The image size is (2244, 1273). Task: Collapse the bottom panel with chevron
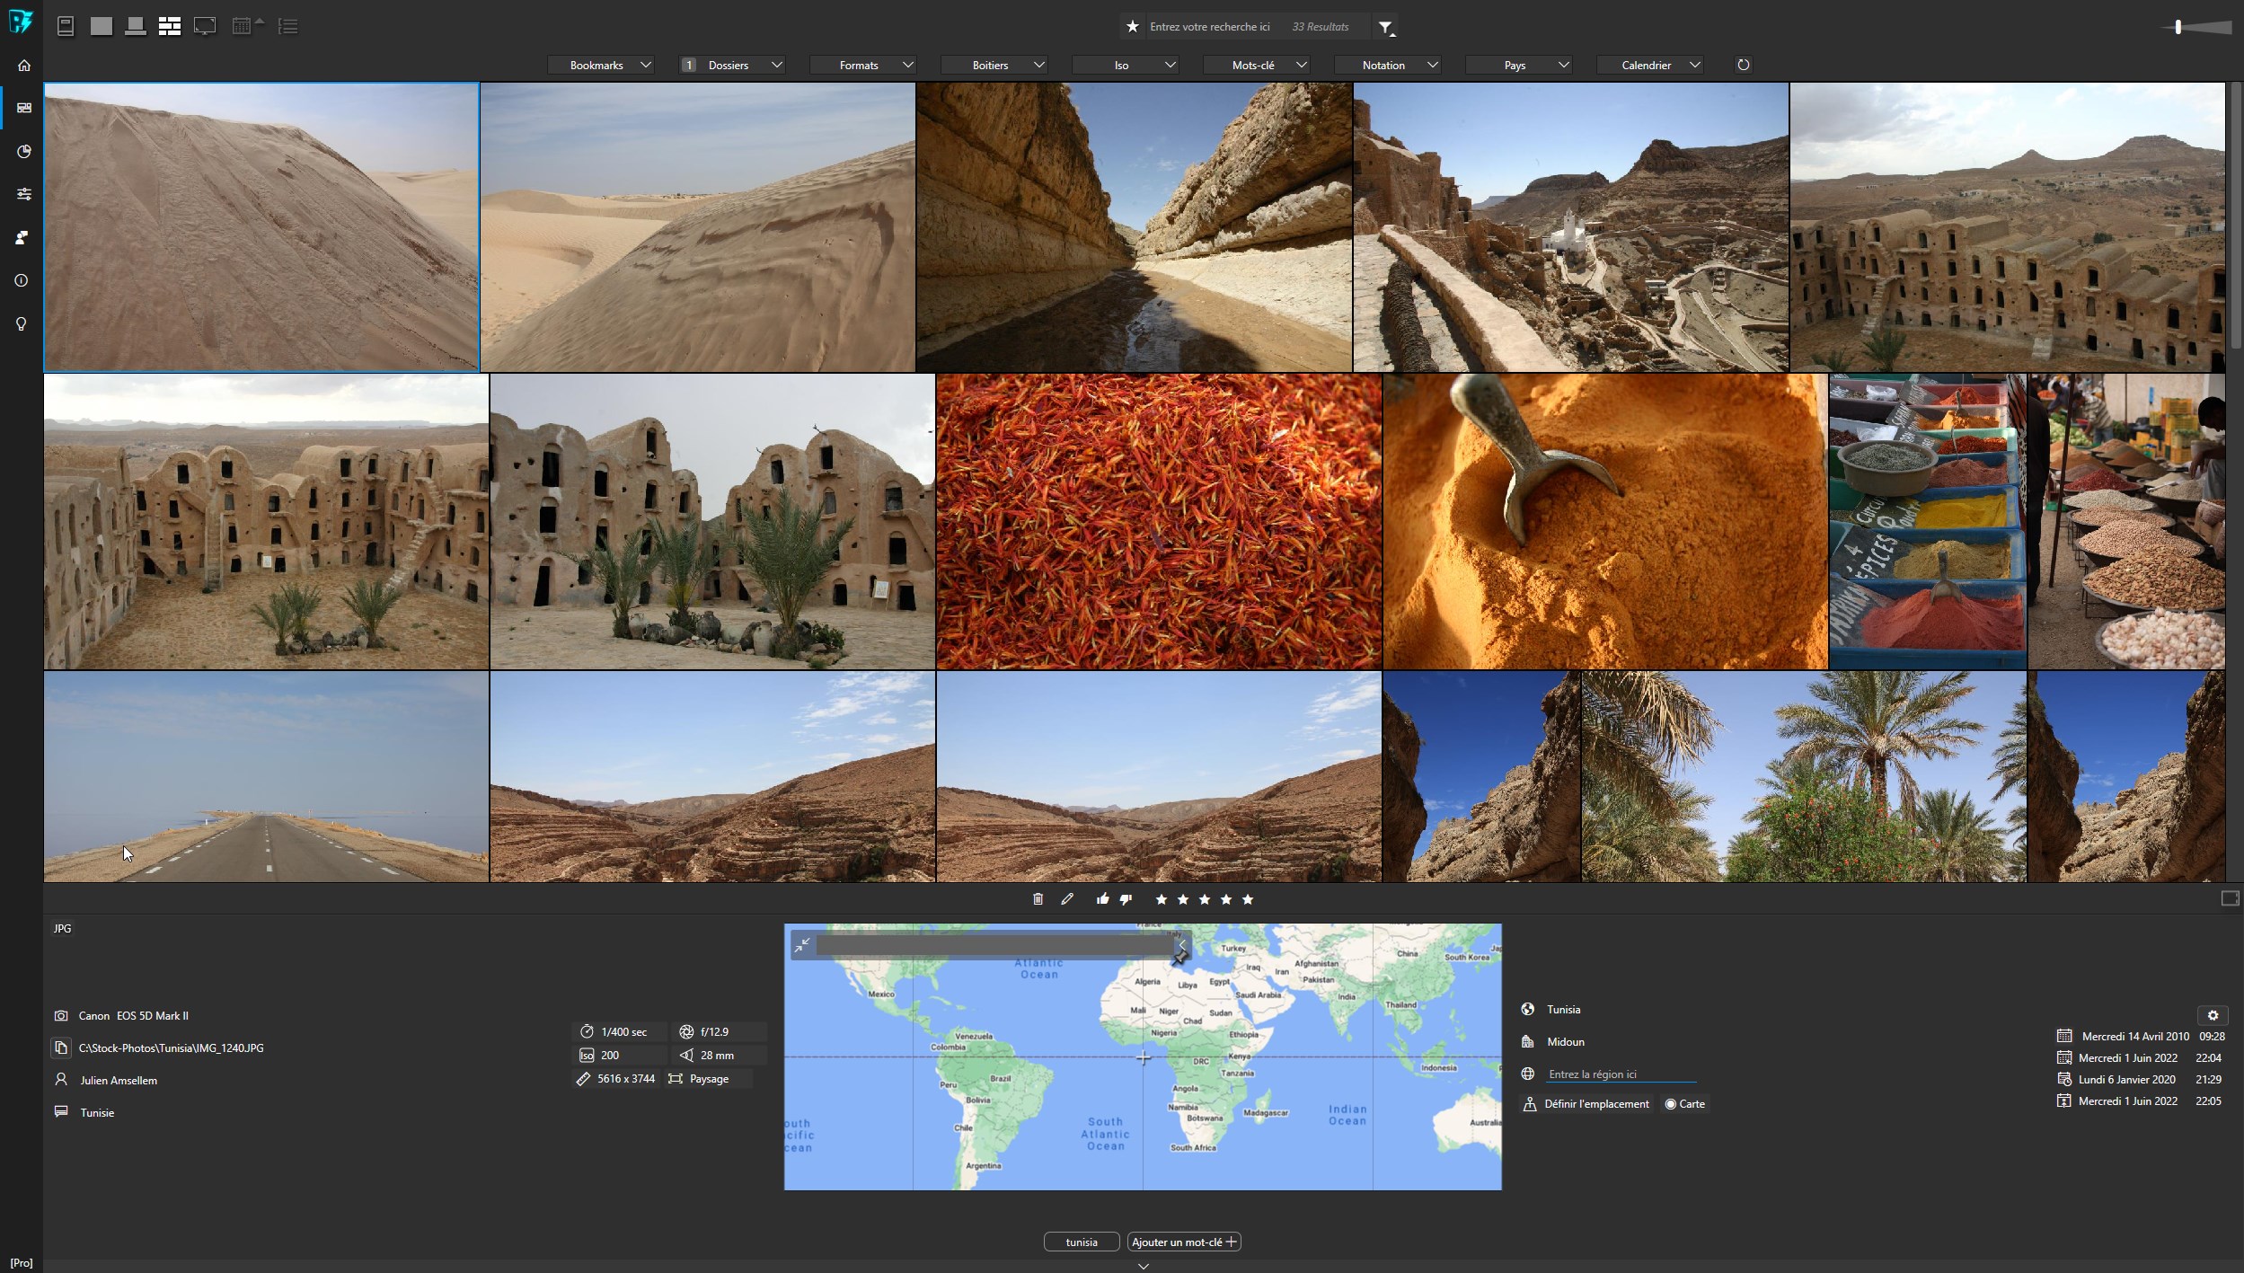point(1144,1267)
